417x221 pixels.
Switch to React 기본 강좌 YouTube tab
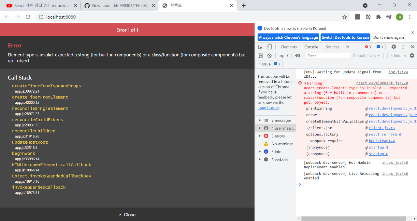pos(41,6)
